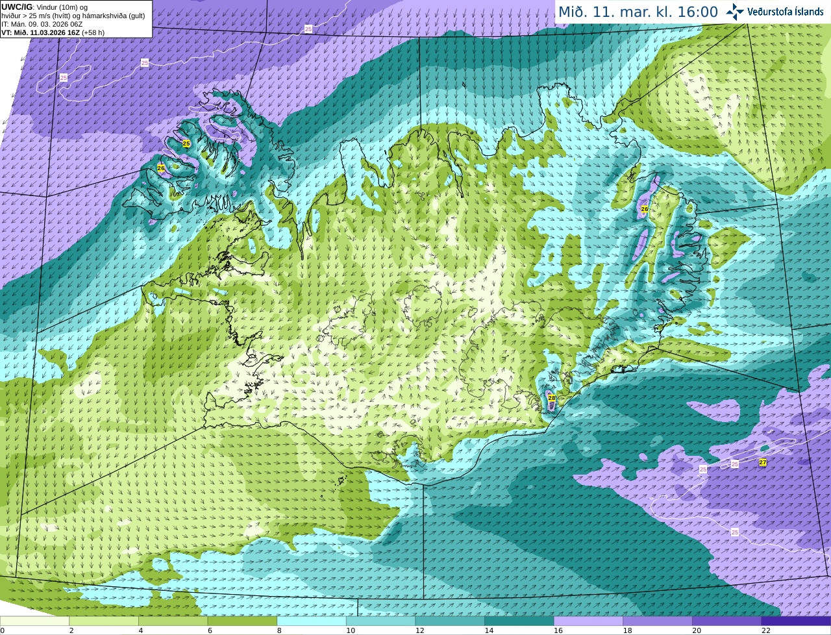The width and height of the screenshot is (831, 635).
Task: Pick the 8–10 m/s light cyan swatch
Action: pos(312,621)
